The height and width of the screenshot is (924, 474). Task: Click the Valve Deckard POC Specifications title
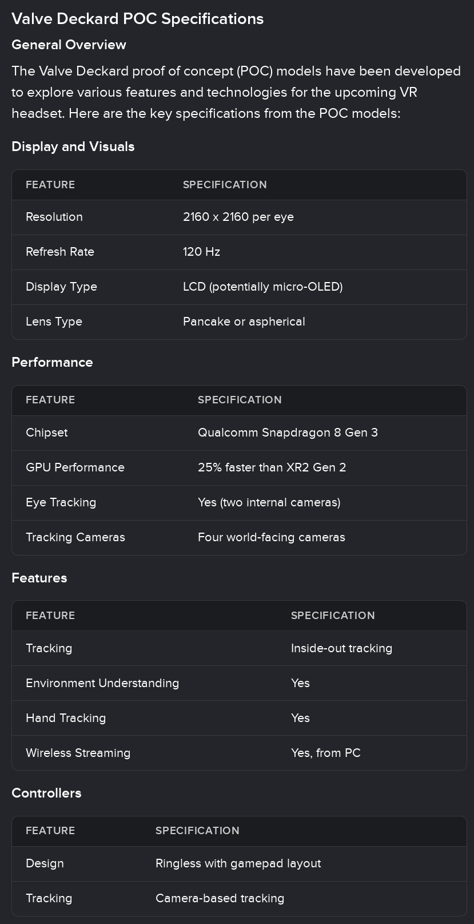pyautogui.click(x=137, y=19)
